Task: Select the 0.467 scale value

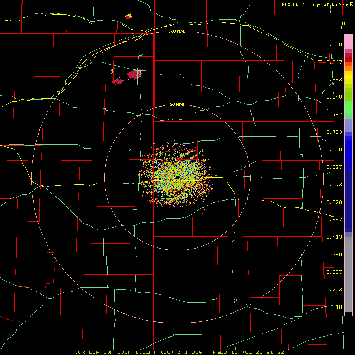Action: tap(334, 220)
